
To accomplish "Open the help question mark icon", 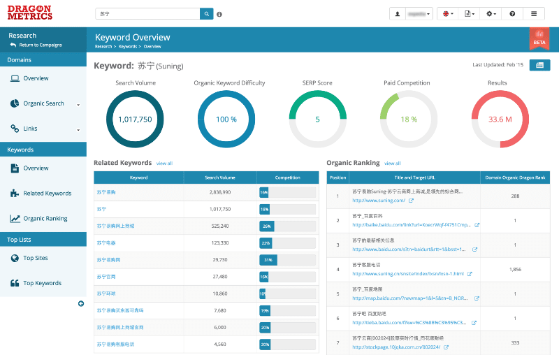I will click(x=512, y=13).
